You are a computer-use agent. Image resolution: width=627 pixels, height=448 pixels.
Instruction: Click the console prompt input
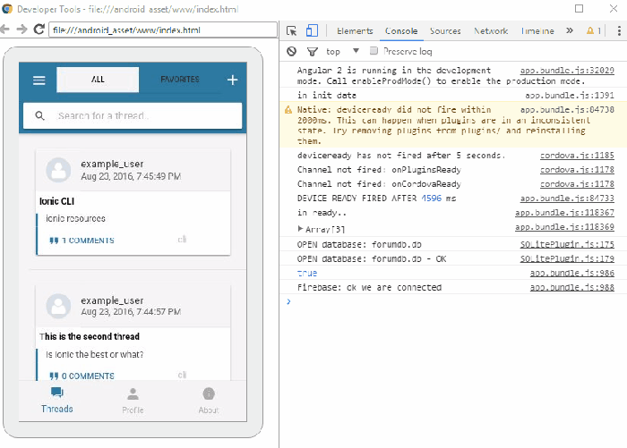point(456,301)
